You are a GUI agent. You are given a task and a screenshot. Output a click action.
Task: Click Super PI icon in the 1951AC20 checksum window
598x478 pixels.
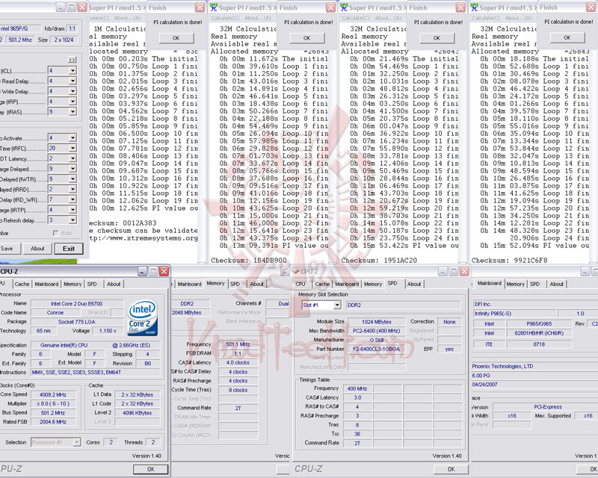click(x=344, y=7)
